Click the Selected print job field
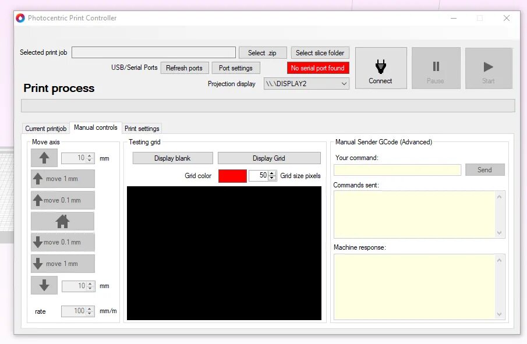Image resolution: width=527 pixels, height=344 pixels. pos(154,52)
